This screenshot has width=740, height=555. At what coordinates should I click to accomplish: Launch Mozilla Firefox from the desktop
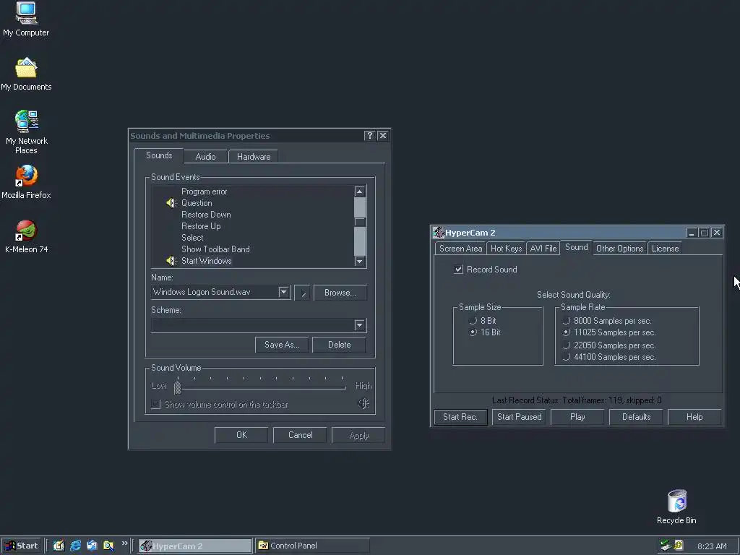26,182
